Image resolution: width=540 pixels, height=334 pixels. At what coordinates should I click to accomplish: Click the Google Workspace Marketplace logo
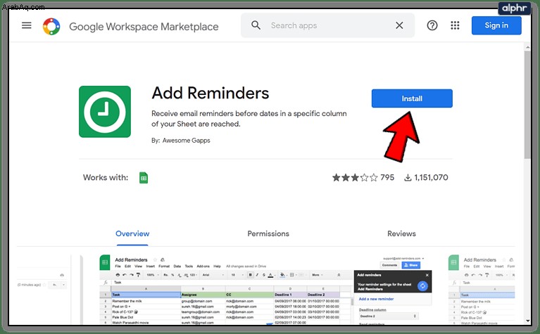51,26
